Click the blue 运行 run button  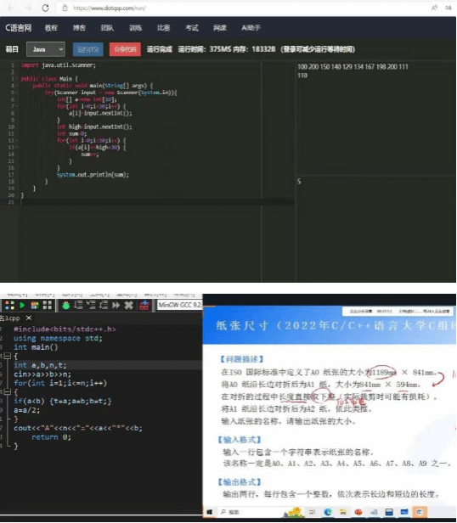tap(88, 49)
